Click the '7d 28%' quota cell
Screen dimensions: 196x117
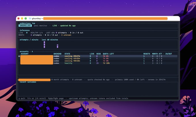106,63
